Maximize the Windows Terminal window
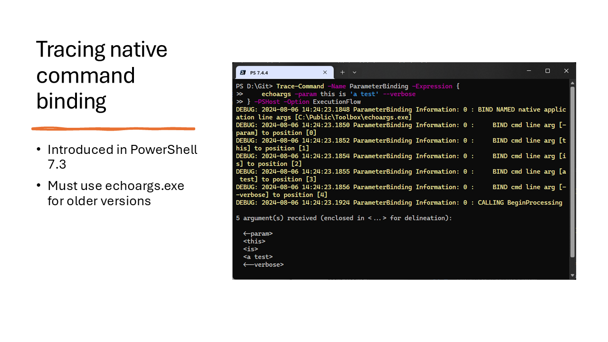 (547, 70)
